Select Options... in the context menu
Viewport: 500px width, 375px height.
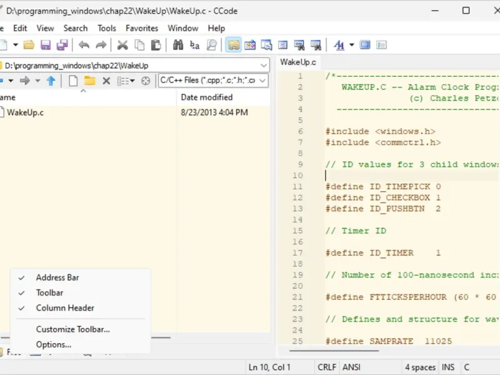[54, 344]
